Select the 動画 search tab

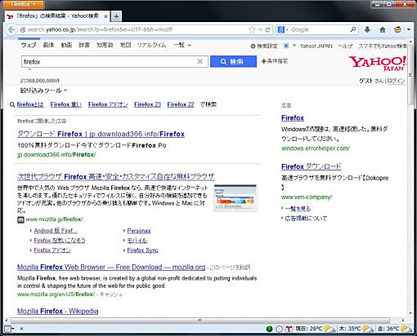click(66, 45)
